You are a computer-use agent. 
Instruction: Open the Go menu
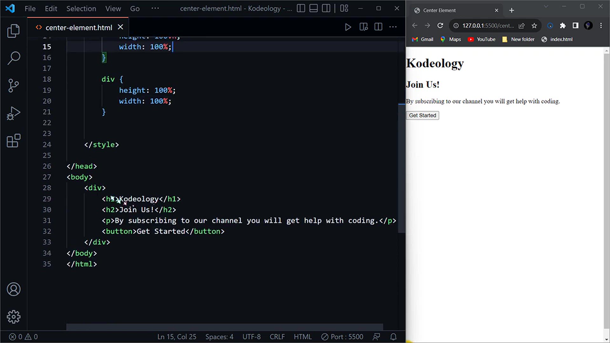(x=135, y=9)
